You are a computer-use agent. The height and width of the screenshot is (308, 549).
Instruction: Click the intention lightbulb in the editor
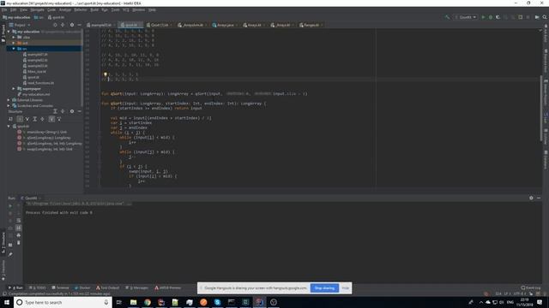pyautogui.click(x=105, y=74)
